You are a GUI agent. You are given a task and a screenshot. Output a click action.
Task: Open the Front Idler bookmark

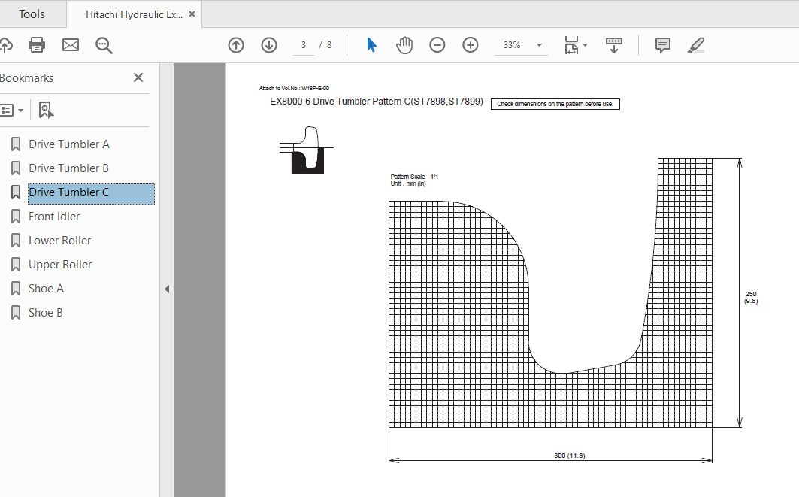(54, 217)
